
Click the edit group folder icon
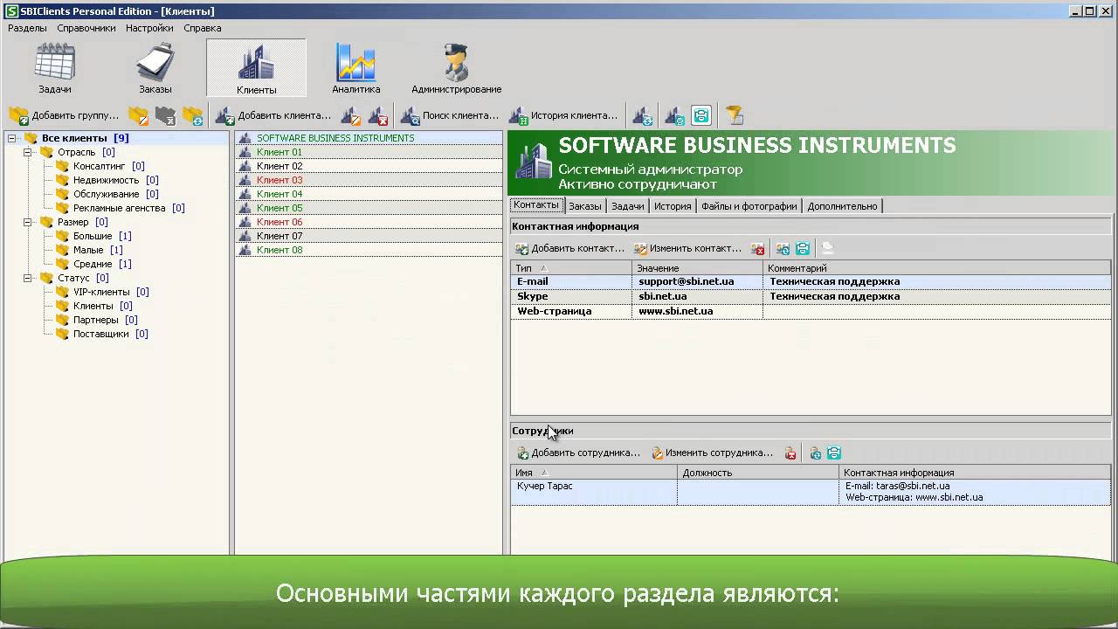[138, 115]
